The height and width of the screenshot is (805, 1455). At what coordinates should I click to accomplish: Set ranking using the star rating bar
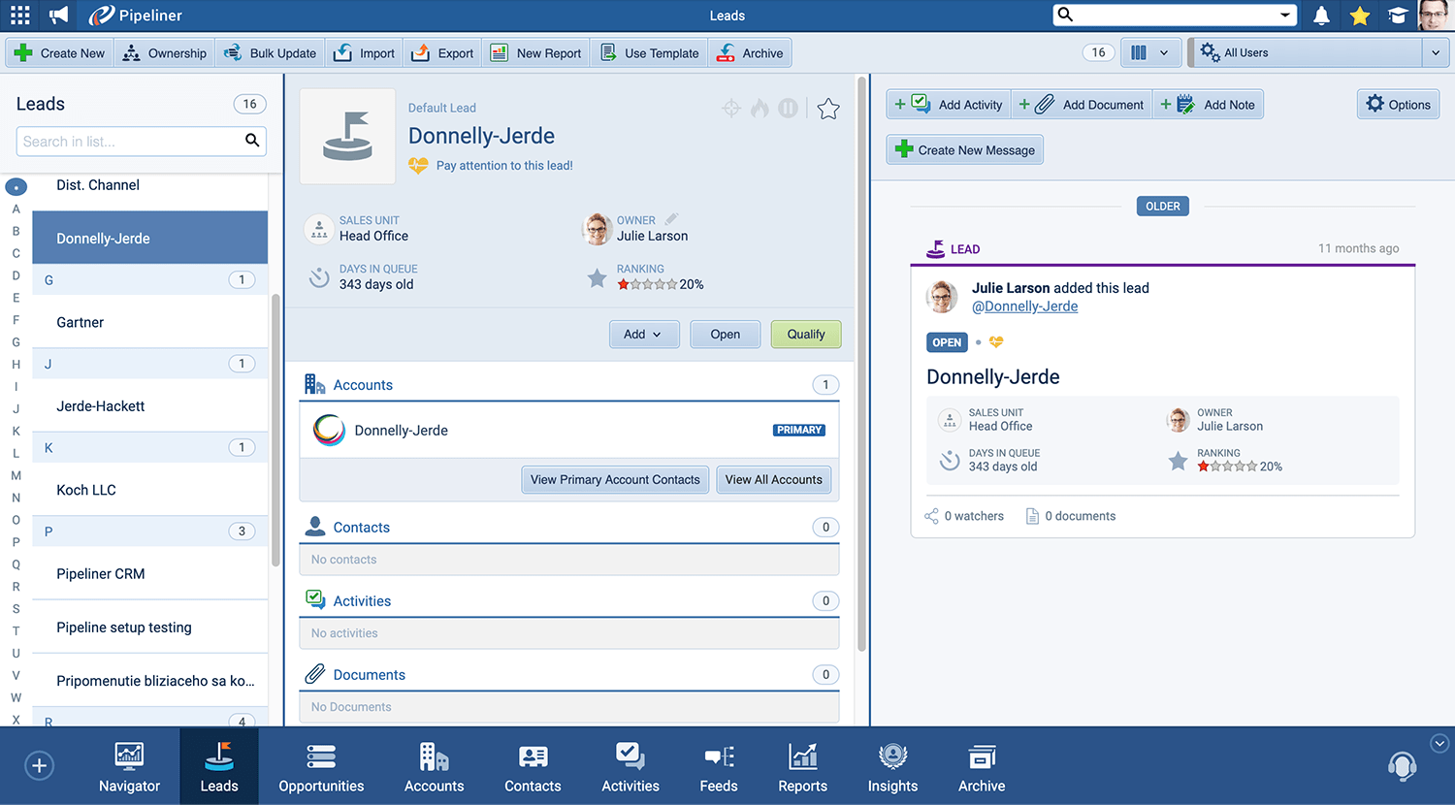click(647, 284)
